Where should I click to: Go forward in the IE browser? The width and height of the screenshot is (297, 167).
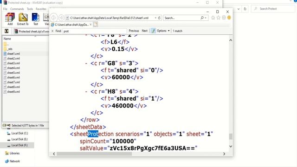point(61,18)
